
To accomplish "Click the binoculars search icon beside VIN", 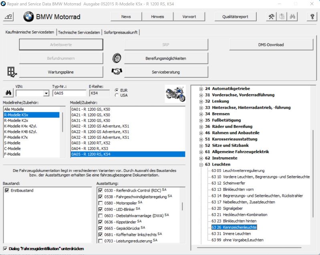I will [8, 93].
